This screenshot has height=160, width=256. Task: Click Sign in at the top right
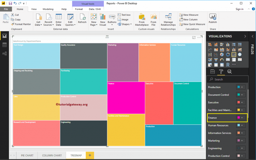239,9
